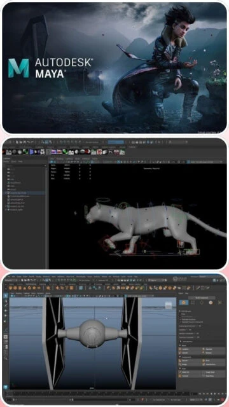Click the magnifier icon at toolbox bottom
229x407 pixels.
coord(6,358)
